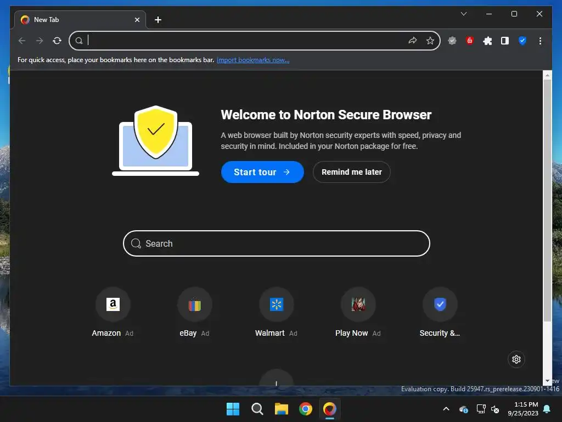Close the New Tab tab
The image size is (562, 422).
point(137,20)
